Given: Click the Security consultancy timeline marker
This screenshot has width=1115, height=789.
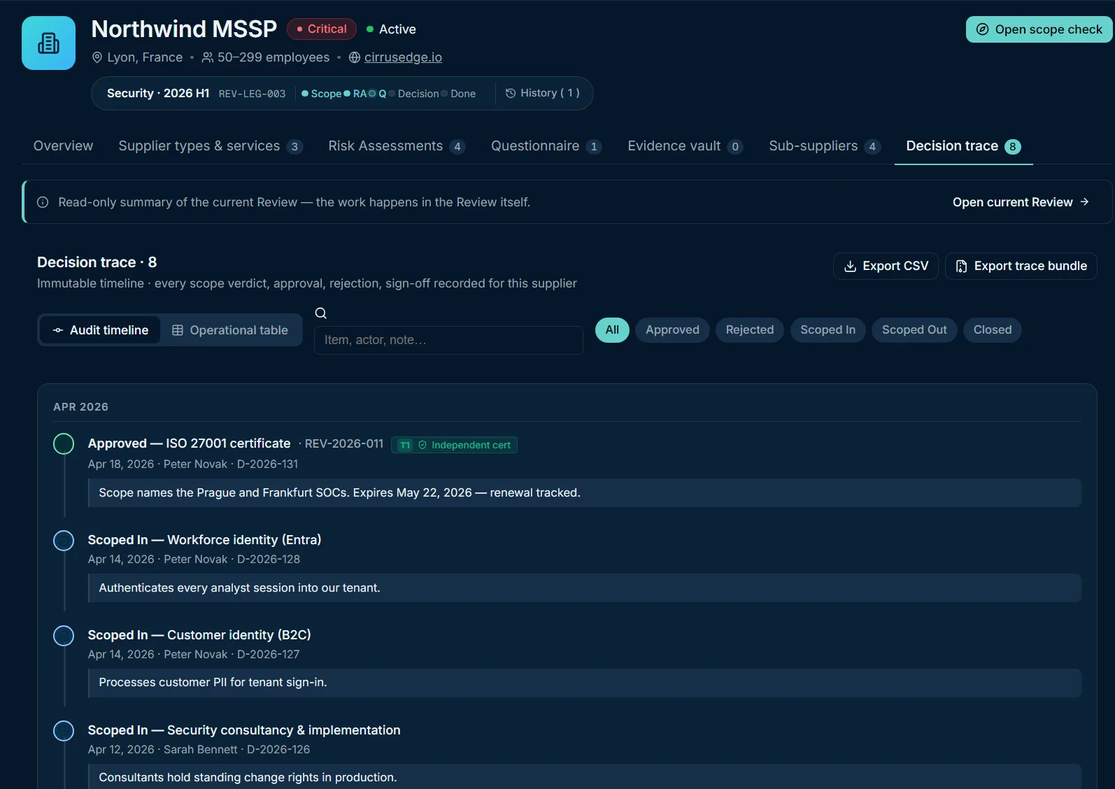Looking at the screenshot, I should click(64, 730).
